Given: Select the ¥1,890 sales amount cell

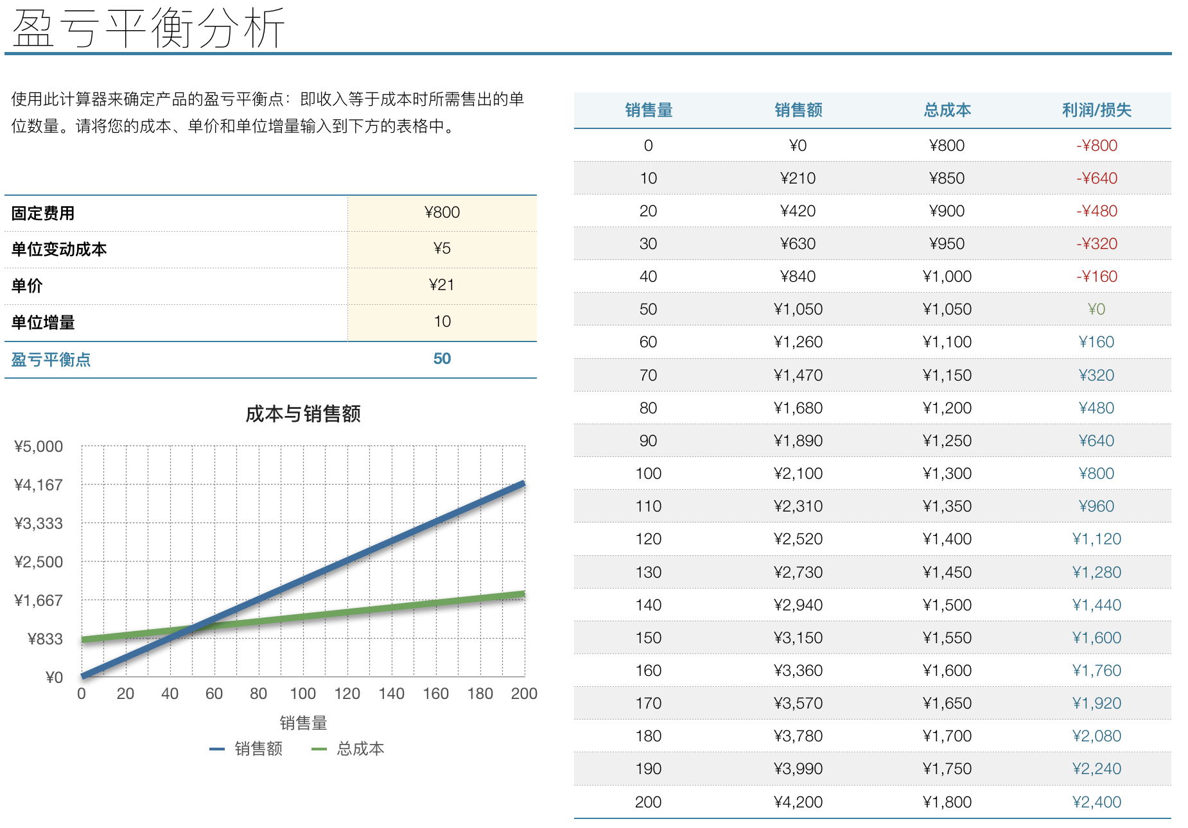Looking at the screenshot, I should click(x=798, y=441).
